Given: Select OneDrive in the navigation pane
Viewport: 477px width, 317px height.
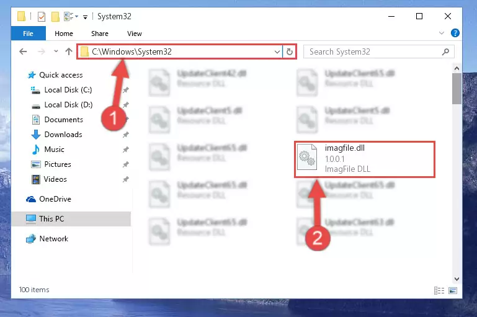Looking at the screenshot, I should pyautogui.click(x=48, y=199).
